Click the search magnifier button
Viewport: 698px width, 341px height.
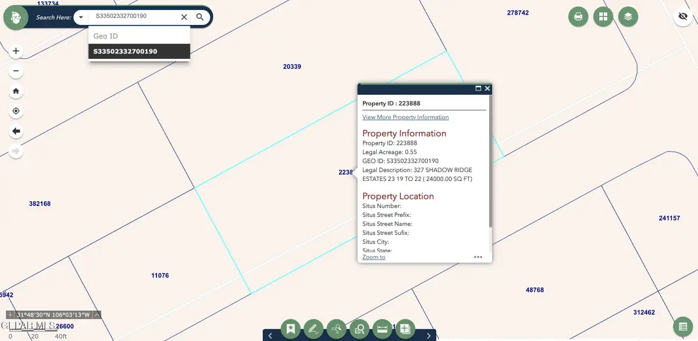pyautogui.click(x=200, y=17)
